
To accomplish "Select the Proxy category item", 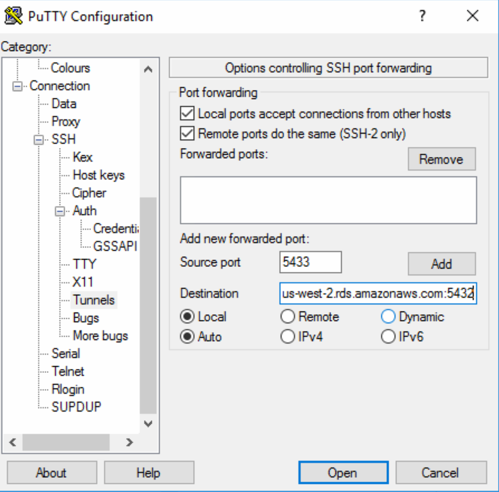I will coord(66,121).
